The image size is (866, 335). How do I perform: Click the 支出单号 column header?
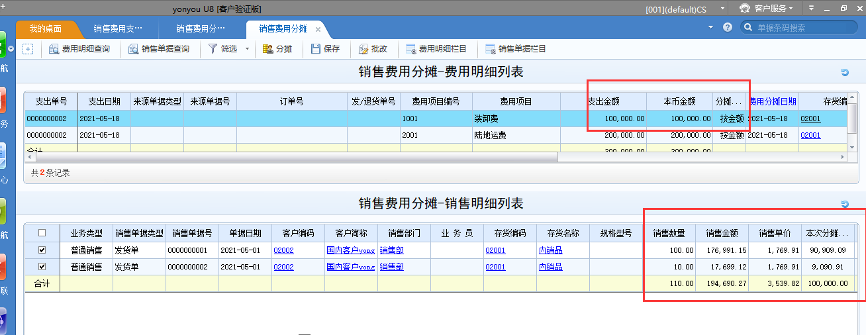pos(51,101)
